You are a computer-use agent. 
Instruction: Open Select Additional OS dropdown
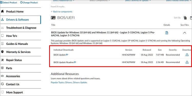coord(63,1)
